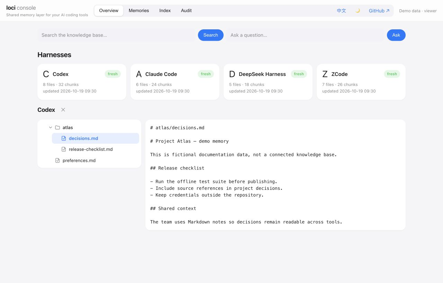443x283 pixels.
Task: Open the Codex harness card
Action: click(82, 82)
